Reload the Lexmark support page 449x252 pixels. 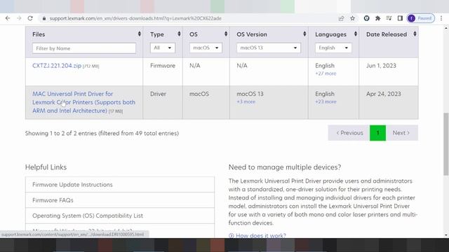[30, 18]
